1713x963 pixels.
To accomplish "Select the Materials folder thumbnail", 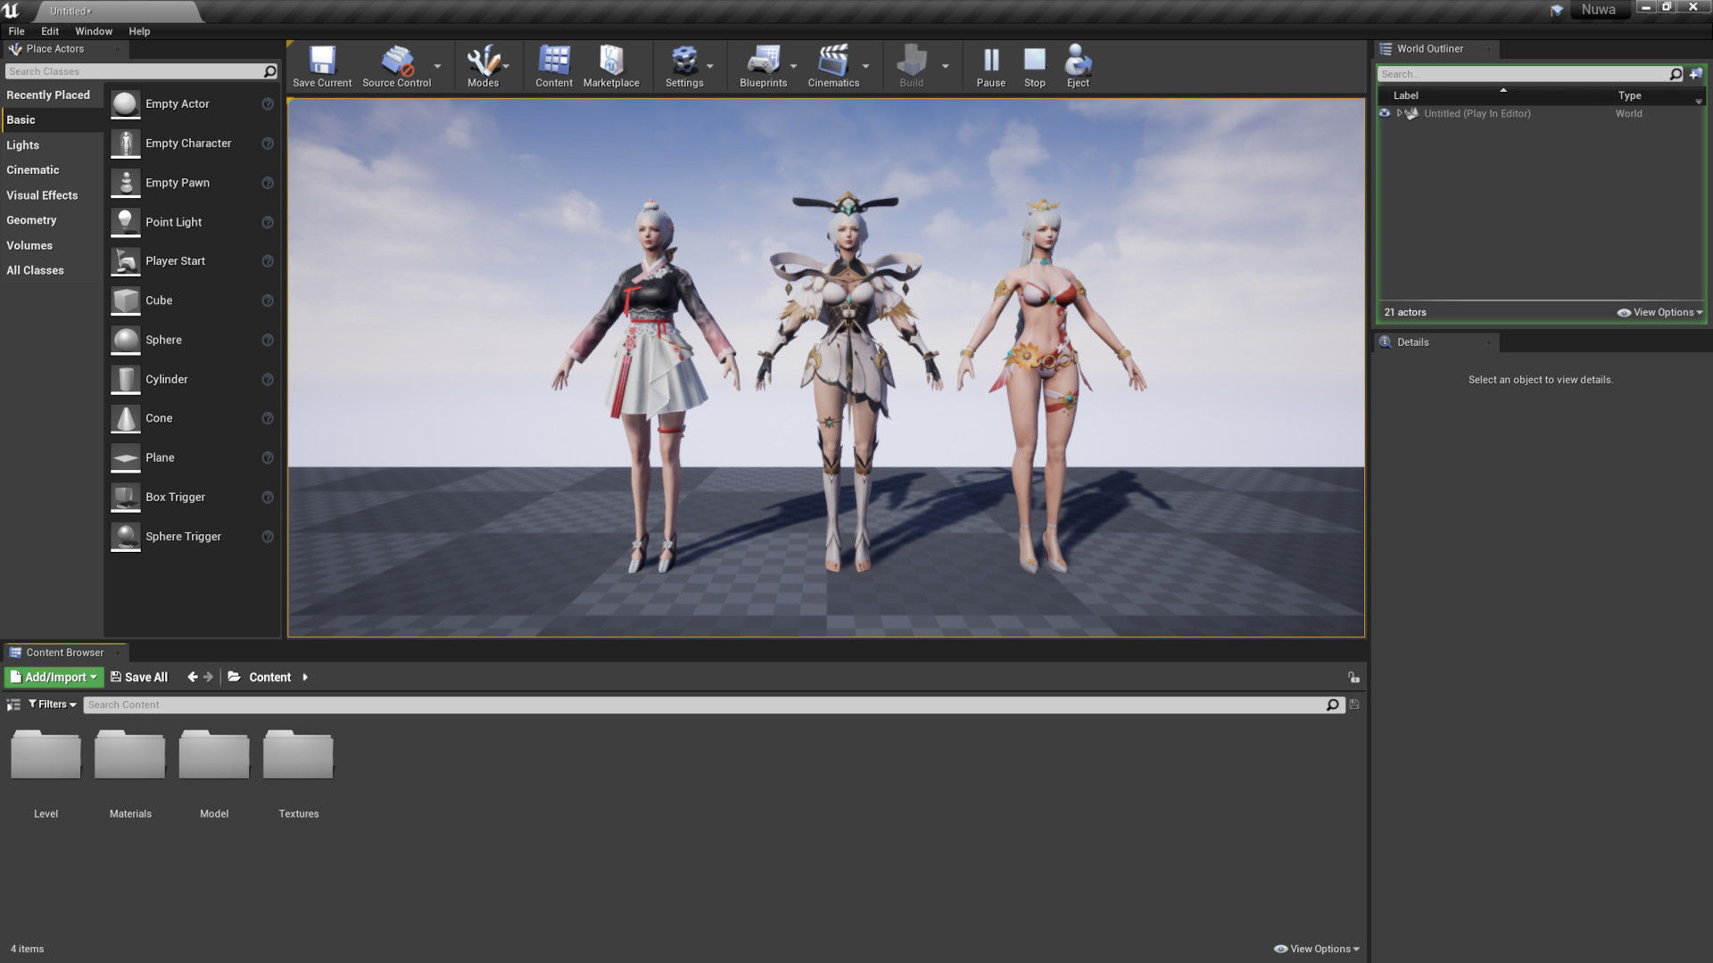I will click(129, 754).
